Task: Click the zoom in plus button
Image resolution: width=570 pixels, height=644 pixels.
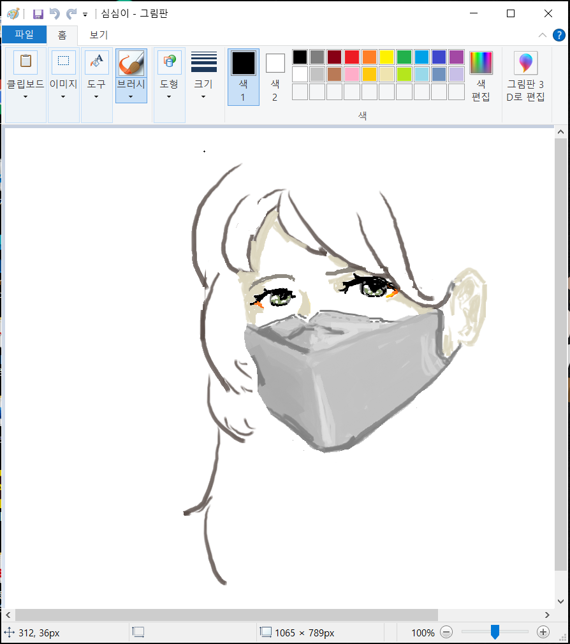Action: click(543, 632)
